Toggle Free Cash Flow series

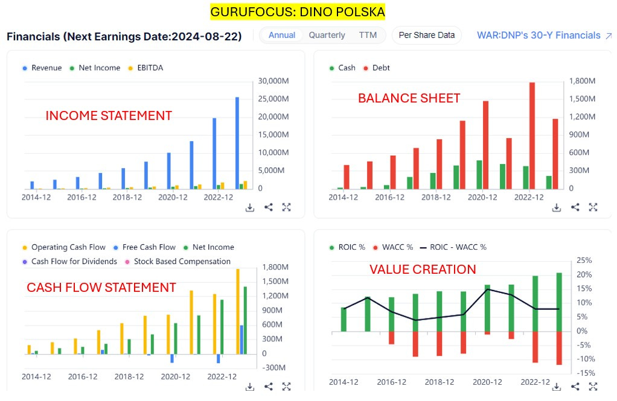(144, 247)
